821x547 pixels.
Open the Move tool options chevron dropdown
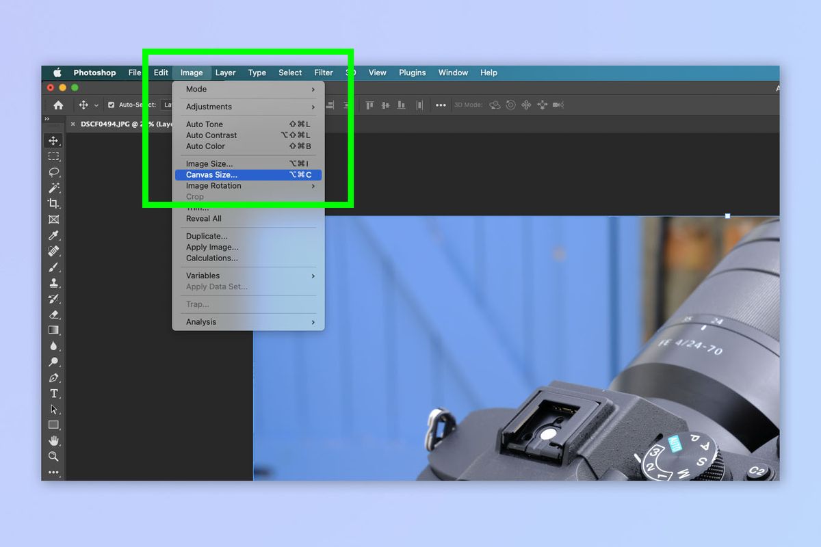tap(96, 105)
